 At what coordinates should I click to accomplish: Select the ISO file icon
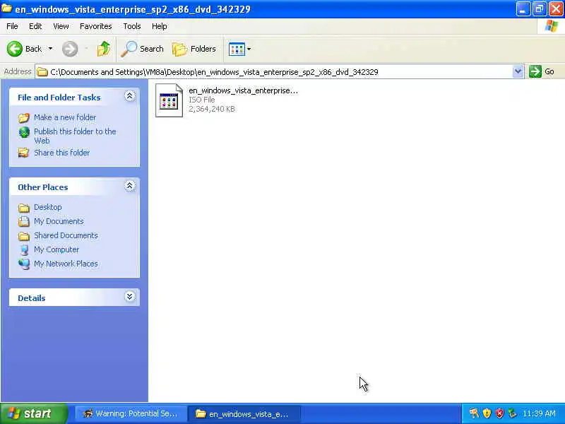coord(169,100)
